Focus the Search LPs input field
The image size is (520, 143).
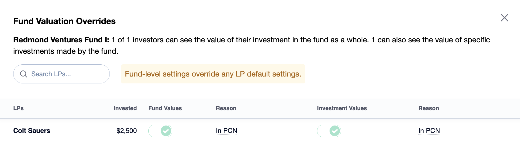[61, 74]
